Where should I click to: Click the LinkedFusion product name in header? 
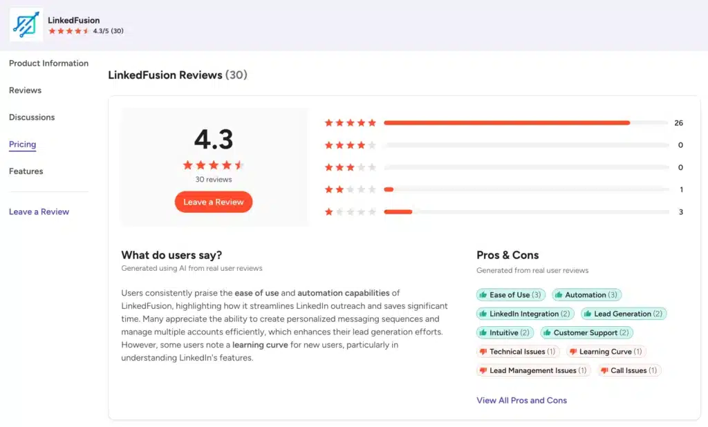pyautogui.click(x=73, y=20)
